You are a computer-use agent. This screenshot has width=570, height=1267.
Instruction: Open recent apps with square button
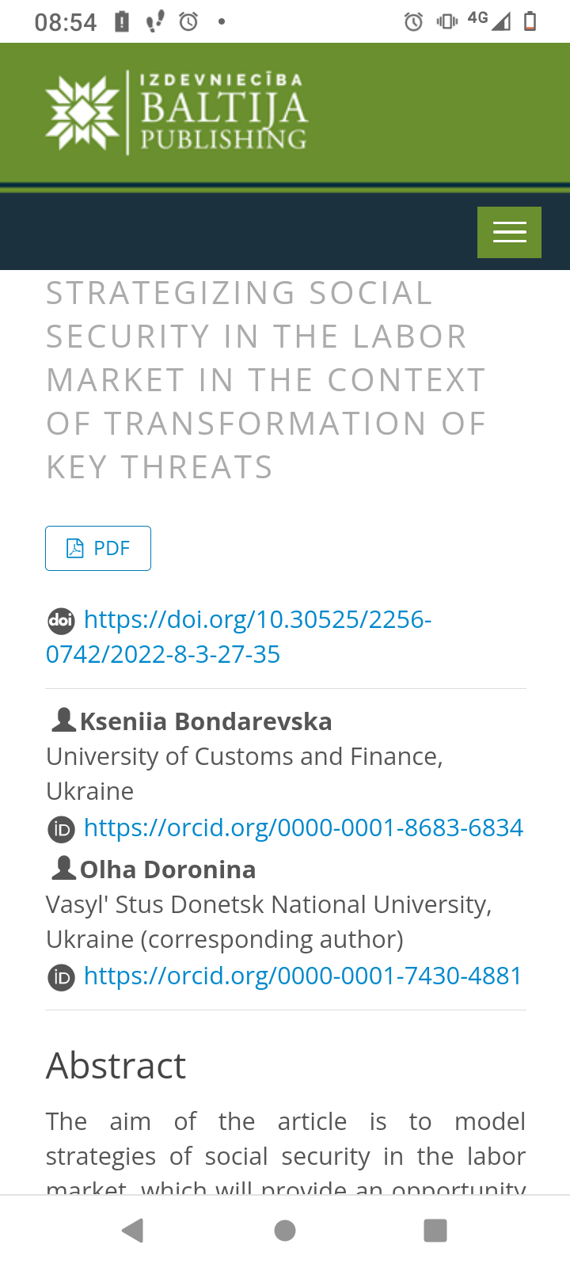tap(435, 1231)
